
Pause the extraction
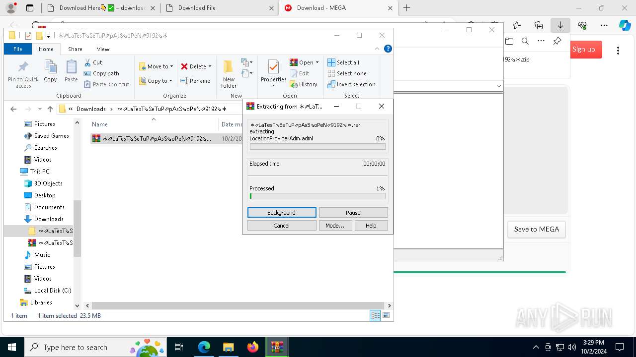tap(353, 213)
